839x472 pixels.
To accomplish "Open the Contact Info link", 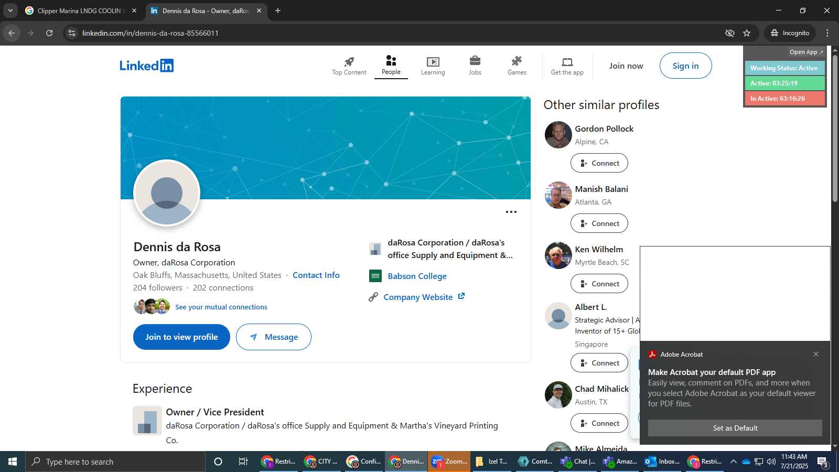I will (316, 275).
